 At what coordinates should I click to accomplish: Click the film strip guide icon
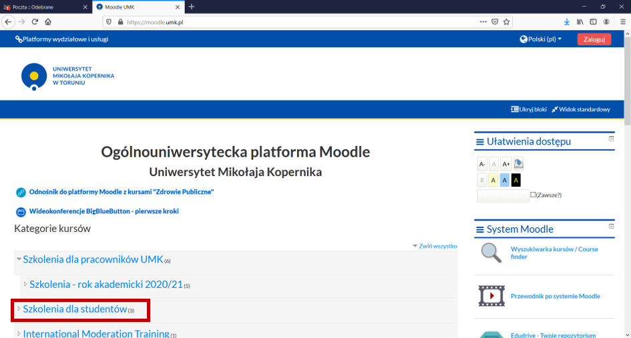pos(491,296)
